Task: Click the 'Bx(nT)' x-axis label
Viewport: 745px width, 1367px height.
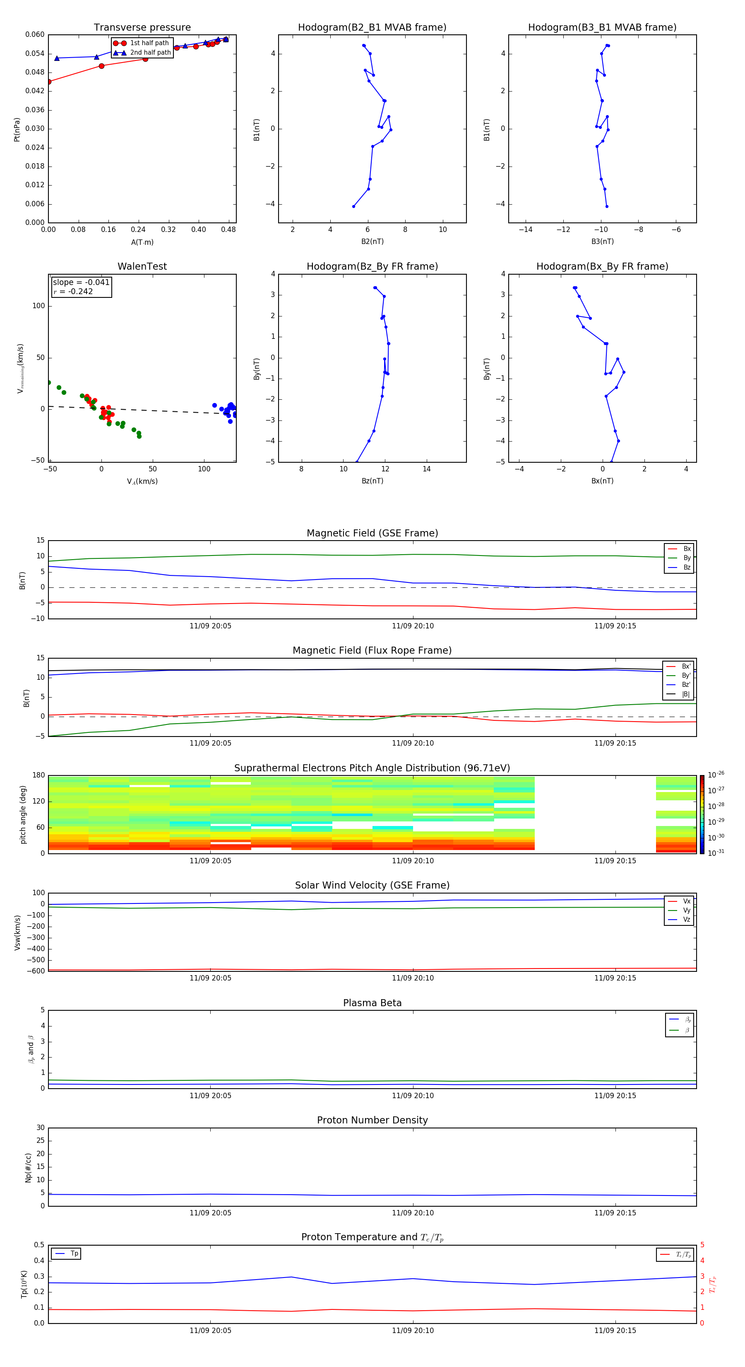Action: 602,481
